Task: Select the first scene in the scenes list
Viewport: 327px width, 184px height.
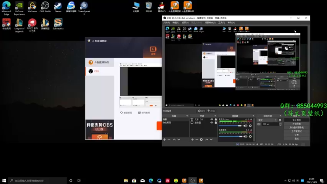Action: [x=176, y=119]
